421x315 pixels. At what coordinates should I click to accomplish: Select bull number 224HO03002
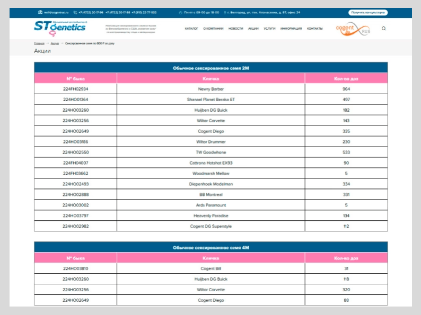click(76, 205)
